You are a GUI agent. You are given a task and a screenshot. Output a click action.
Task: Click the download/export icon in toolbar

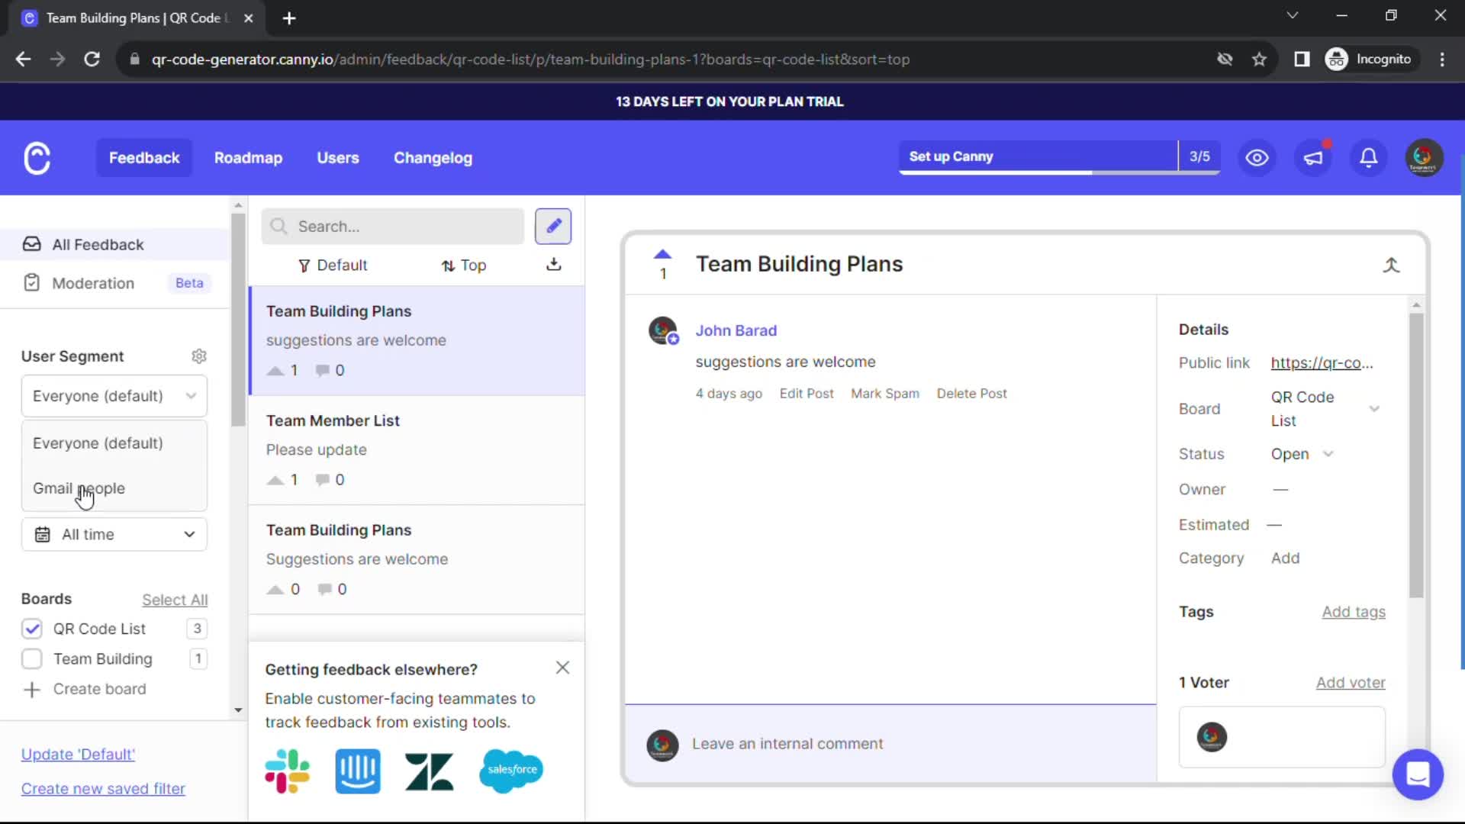tap(553, 265)
